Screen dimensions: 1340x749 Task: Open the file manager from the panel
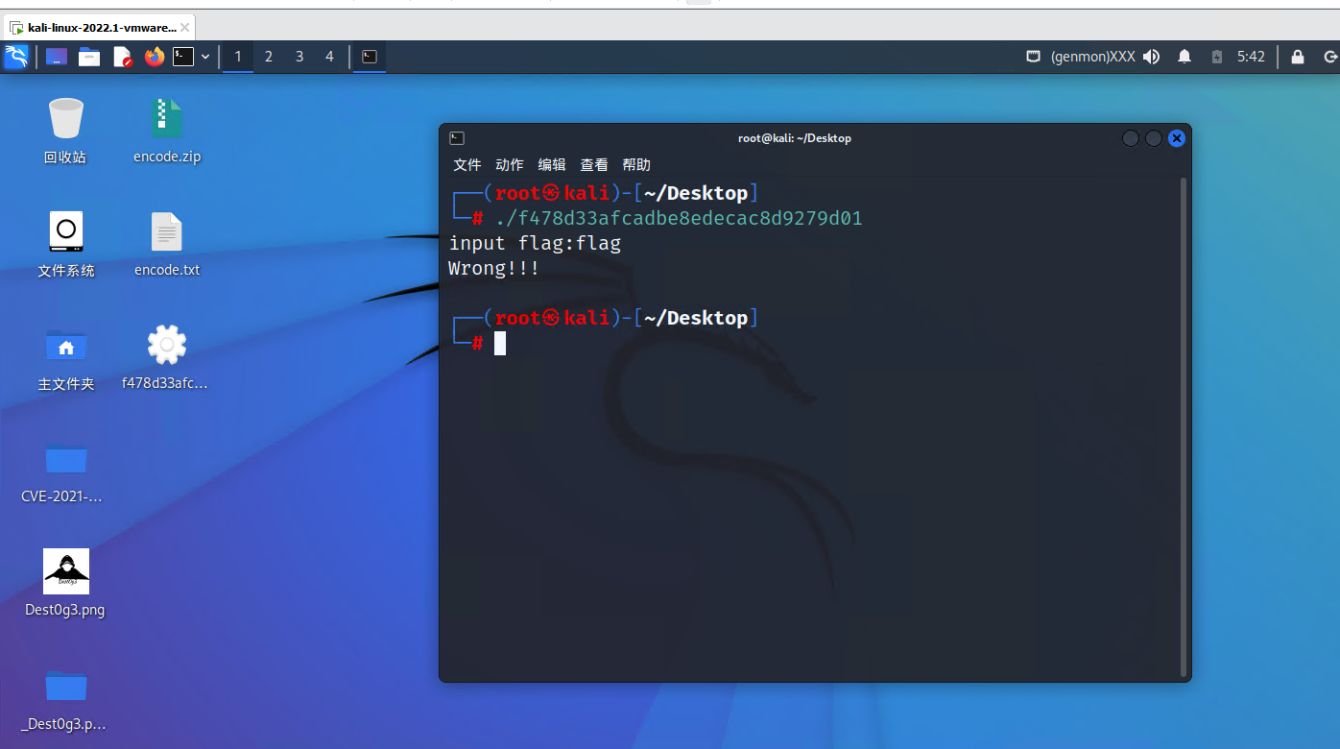tap(89, 57)
